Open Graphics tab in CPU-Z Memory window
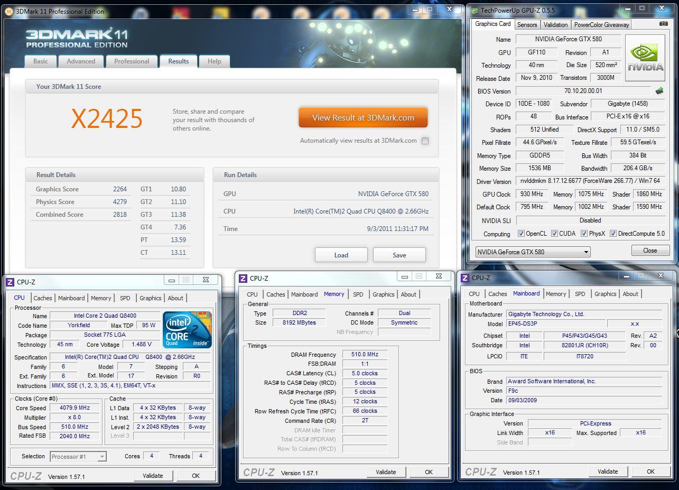The width and height of the screenshot is (679, 490). pos(383,294)
